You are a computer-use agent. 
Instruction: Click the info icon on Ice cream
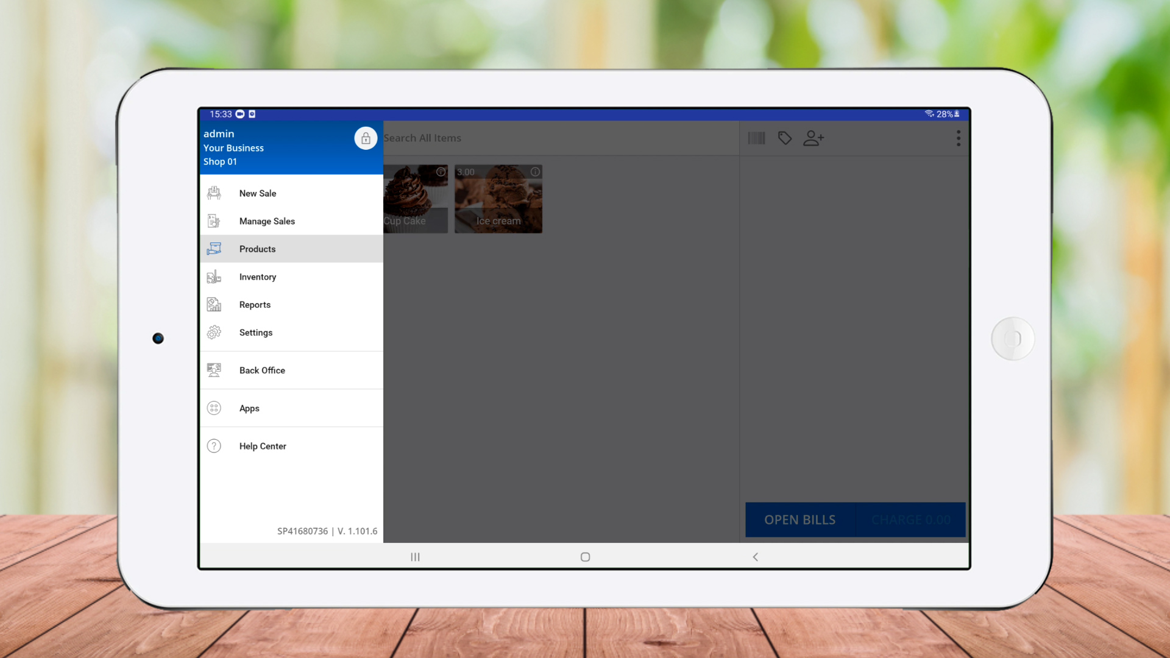(535, 172)
